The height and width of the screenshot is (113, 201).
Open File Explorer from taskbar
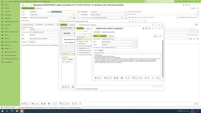[17, 111]
